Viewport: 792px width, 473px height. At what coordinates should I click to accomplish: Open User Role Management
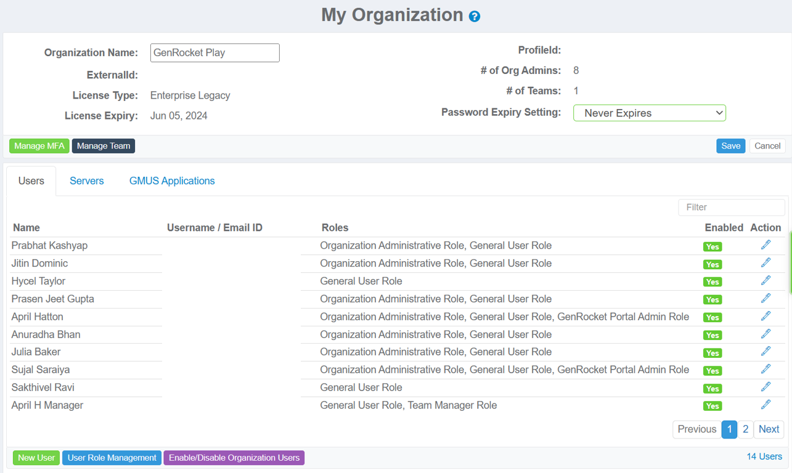pos(112,458)
